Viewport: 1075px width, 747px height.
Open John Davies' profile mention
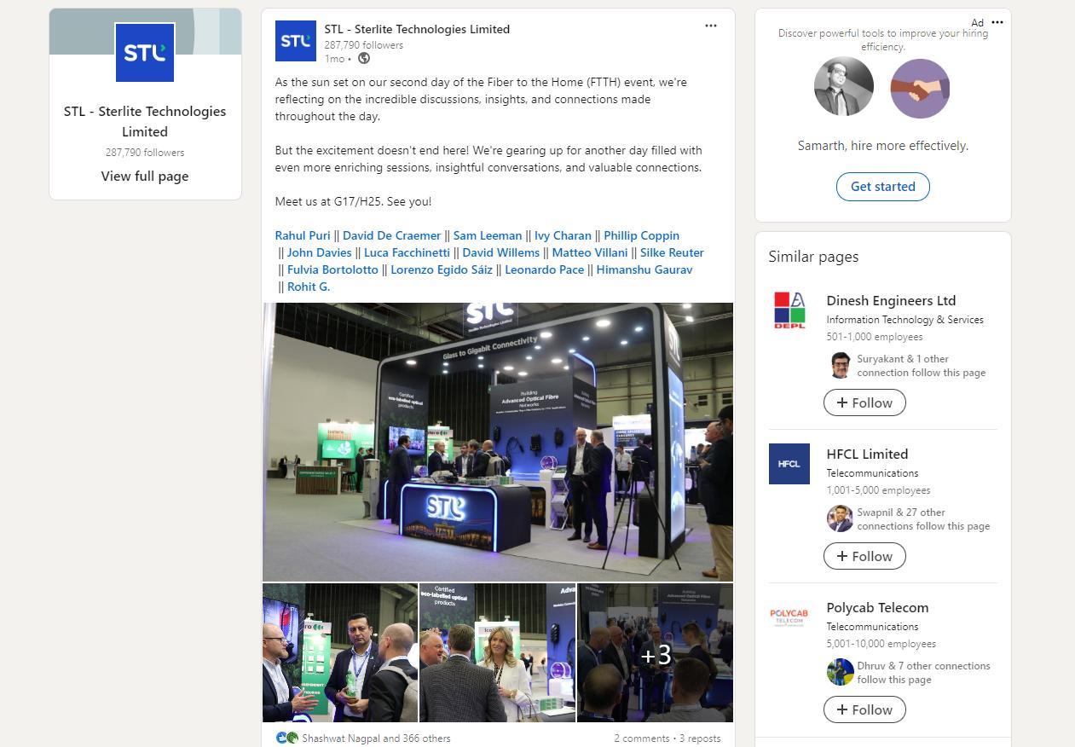coord(319,252)
